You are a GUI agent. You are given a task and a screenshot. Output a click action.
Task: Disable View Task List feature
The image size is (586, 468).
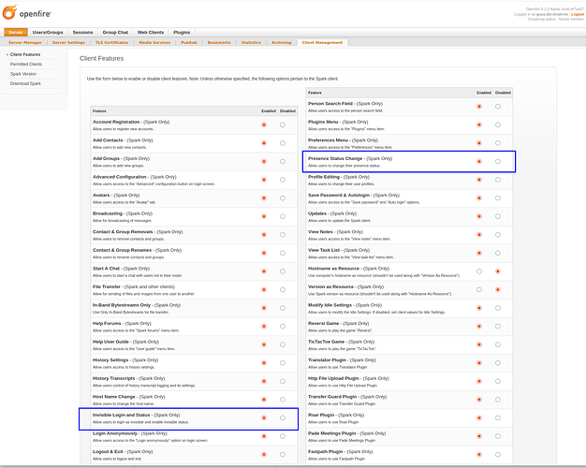click(498, 253)
